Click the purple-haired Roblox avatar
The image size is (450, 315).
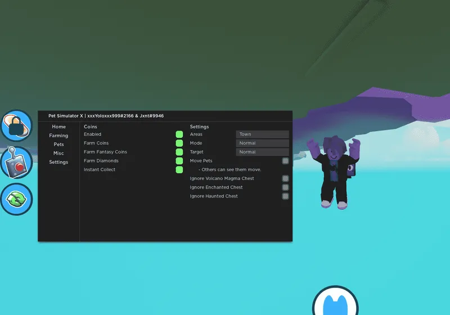pos(334,172)
